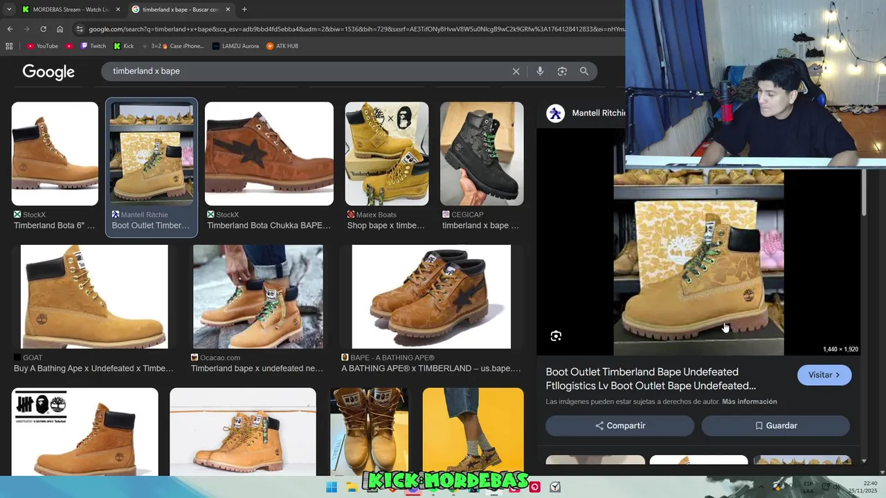Click 'A BATHING APE® x TIMBERLAND' title

[x=431, y=369]
